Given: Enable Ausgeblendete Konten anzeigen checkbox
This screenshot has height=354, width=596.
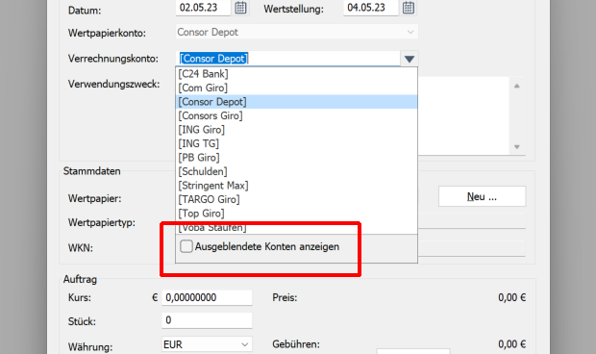Looking at the screenshot, I should click(186, 246).
